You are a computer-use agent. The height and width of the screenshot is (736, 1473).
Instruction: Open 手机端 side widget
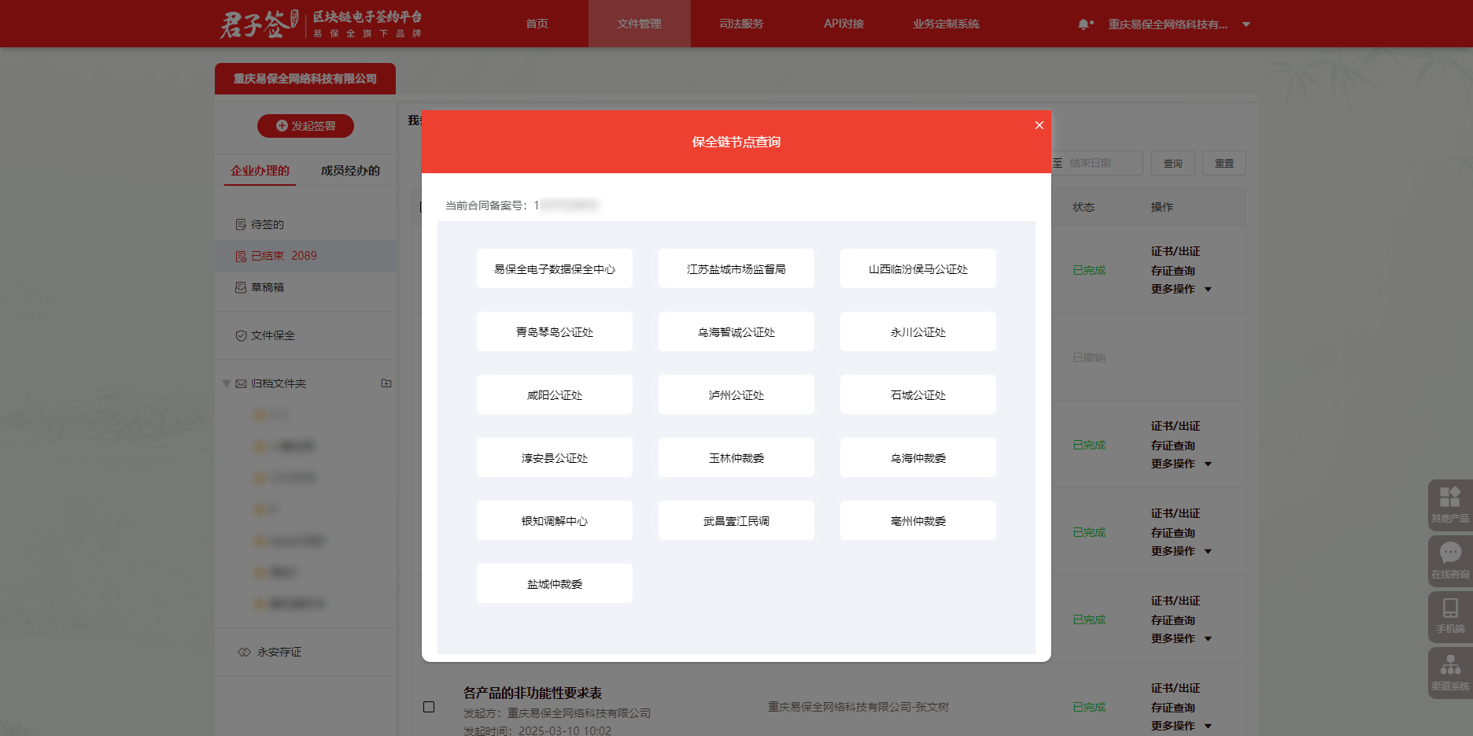tap(1450, 616)
